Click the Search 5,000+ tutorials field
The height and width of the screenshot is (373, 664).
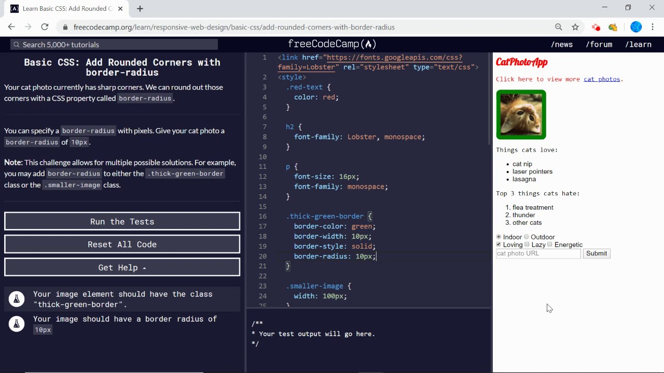click(114, 45)
